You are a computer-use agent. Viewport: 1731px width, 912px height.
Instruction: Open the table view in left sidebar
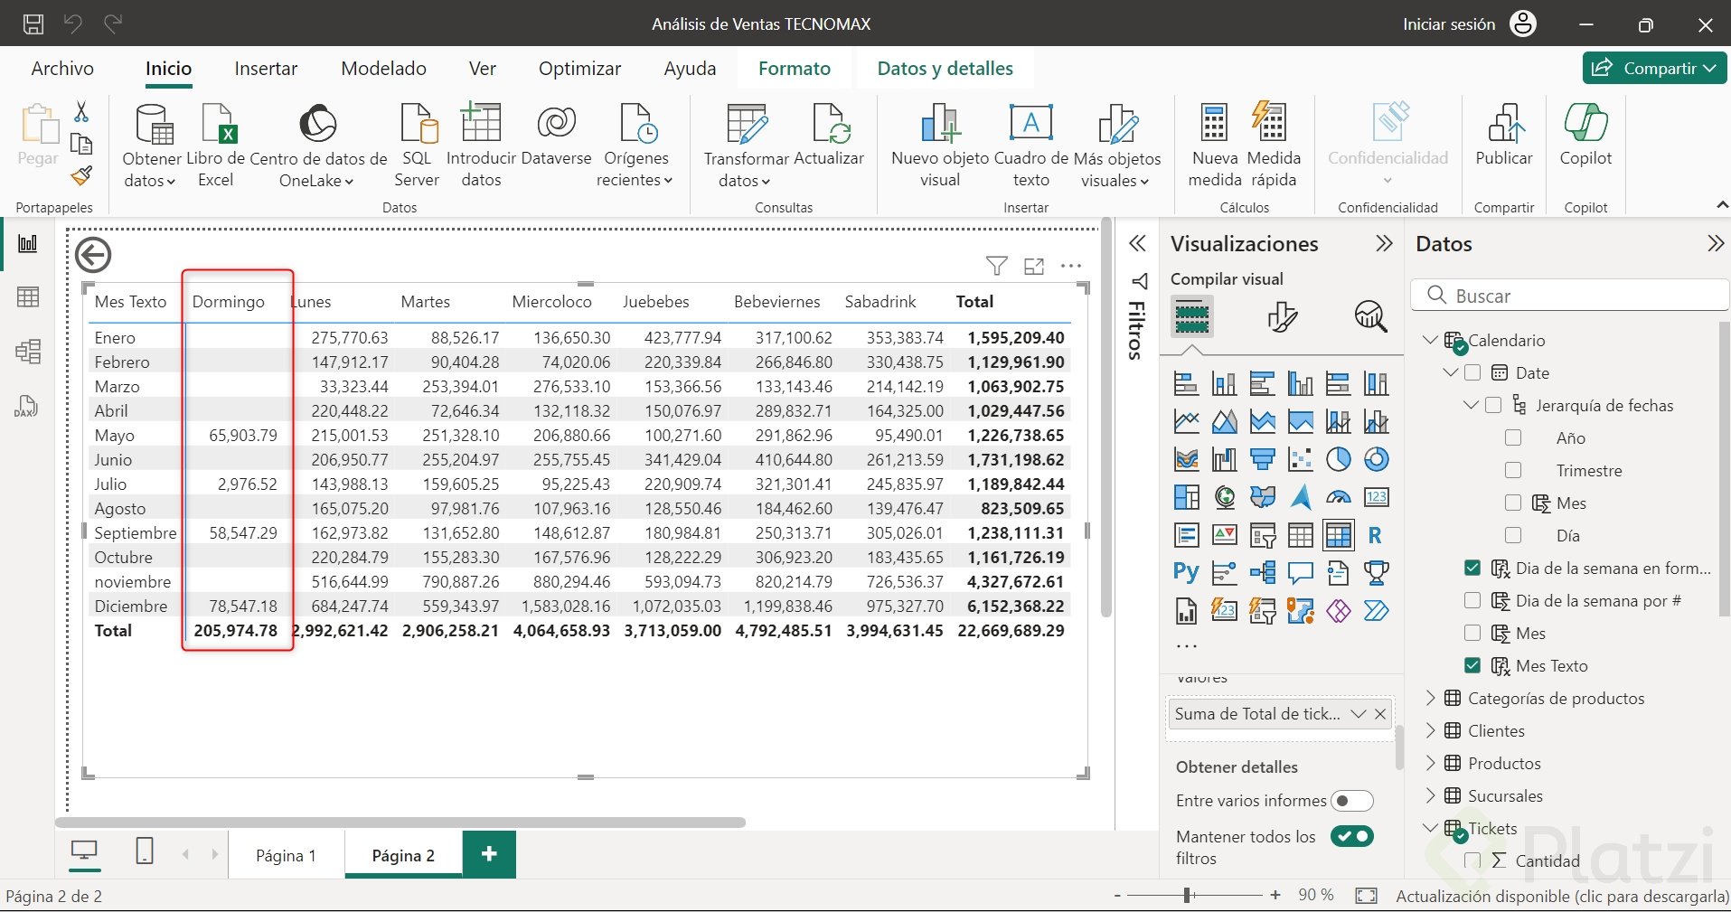pyautogui.click(x=28, y=297)
